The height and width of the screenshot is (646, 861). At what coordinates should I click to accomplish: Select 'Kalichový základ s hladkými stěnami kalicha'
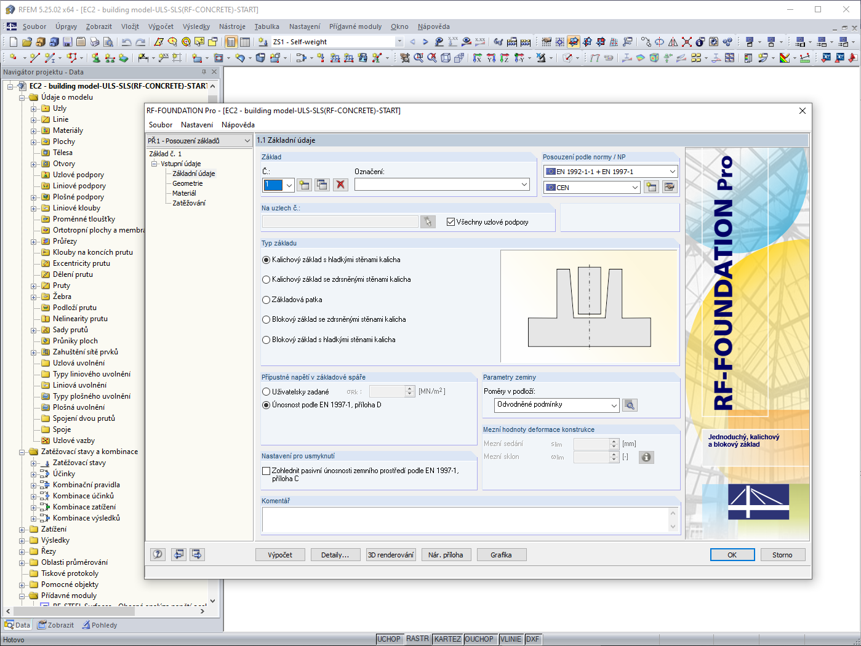pos(266,260)
